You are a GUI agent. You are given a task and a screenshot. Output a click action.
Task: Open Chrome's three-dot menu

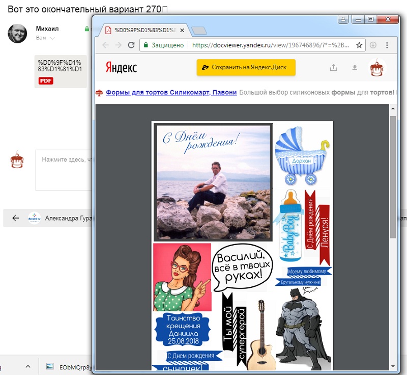387,45
